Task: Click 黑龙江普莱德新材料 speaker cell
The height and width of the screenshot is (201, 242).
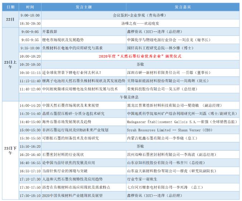Action: pos(183,106)
